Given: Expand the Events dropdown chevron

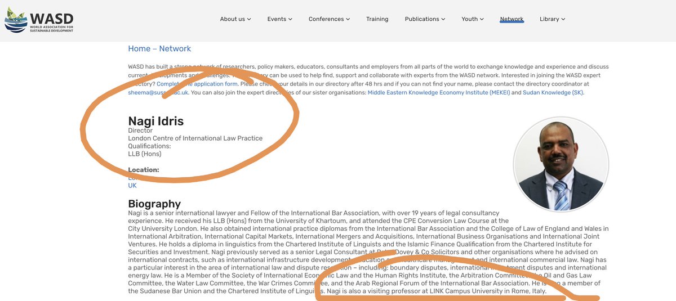Looking at the screenshot, I should 290,19.
